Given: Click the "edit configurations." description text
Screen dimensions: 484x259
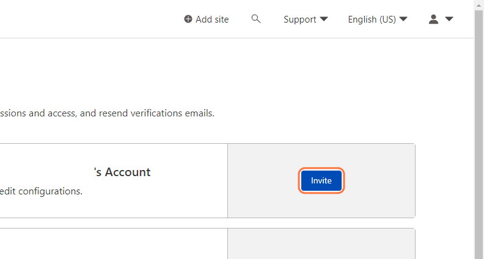Looking at the screenshot, I should tap(41, 191).
